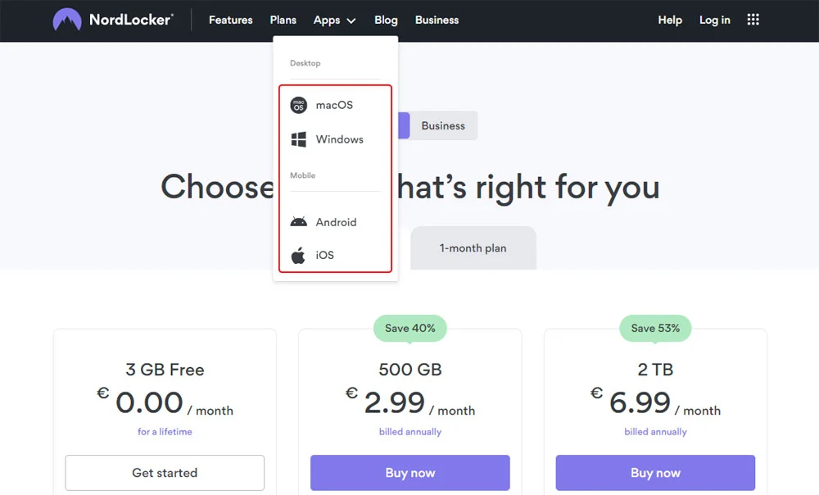The width and height of the screenshot is (819, 495).
Task: Go to the Plans page
Action: pos(283,20)
